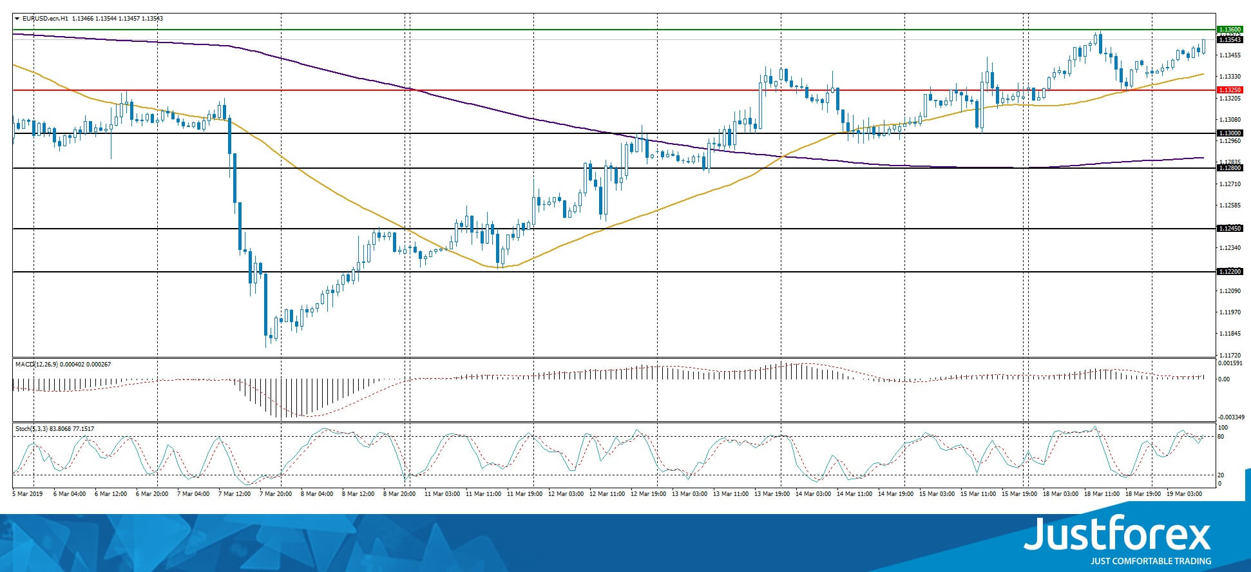Click the 6 Mar 12:00 time label
This screenshot has height=572, width=1251.
click(111, 494)
